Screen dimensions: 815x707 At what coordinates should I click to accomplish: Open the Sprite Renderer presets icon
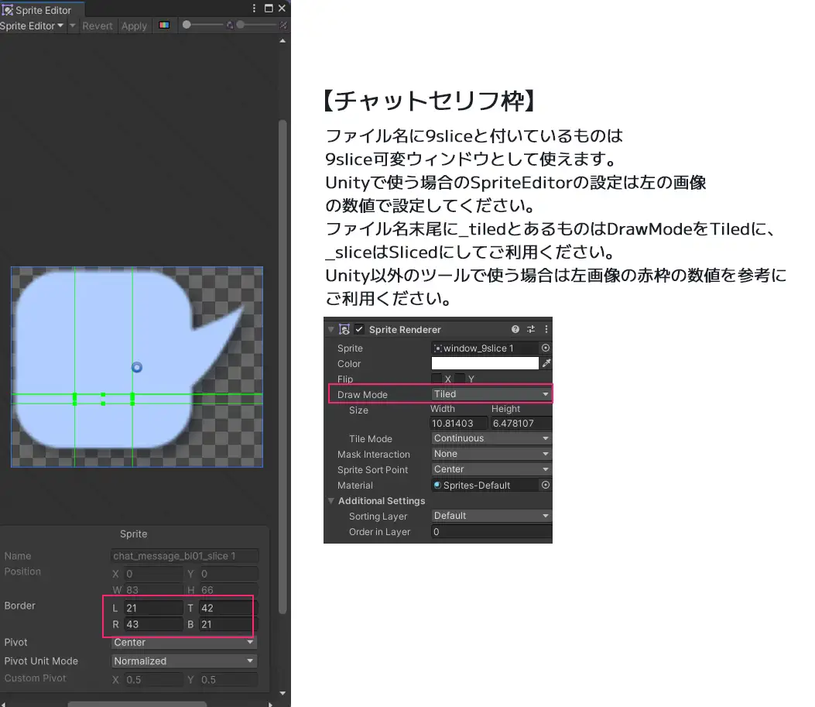click(532, 328)
